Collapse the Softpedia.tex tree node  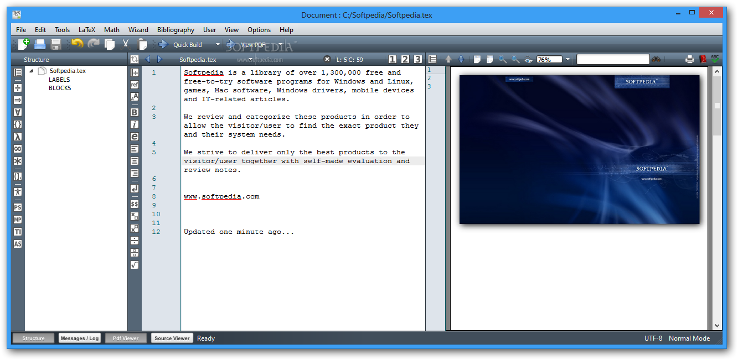click(x=31, y=71)
